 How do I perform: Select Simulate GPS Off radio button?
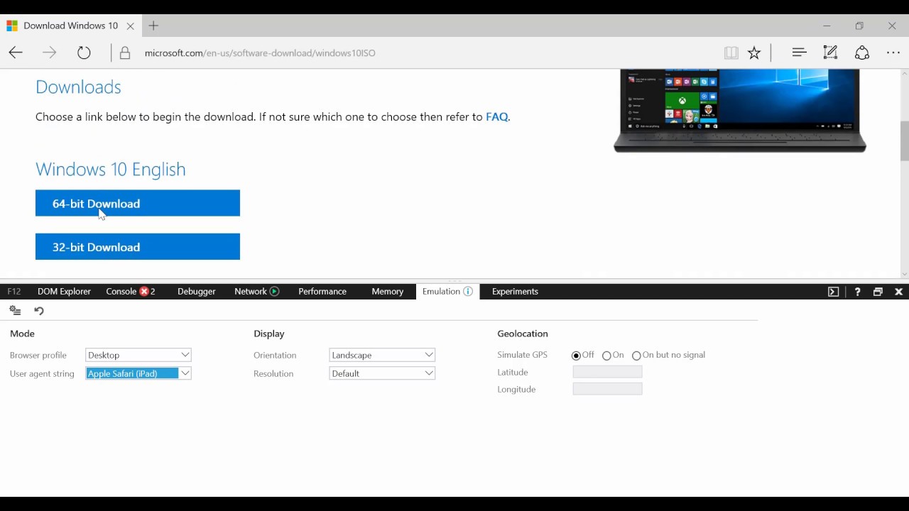pyautogui.click(x=576, y=356)
